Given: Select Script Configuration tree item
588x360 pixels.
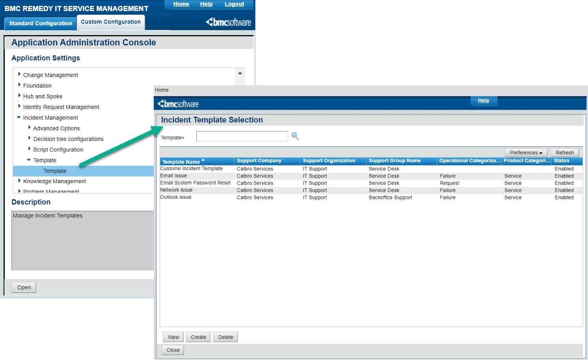Looking at the screenshot, I should tap(58, 150).
